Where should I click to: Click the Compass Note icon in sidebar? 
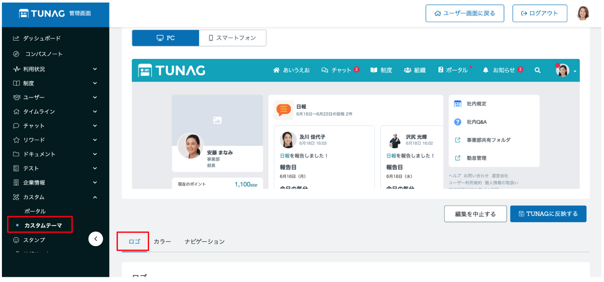point(16,54)
